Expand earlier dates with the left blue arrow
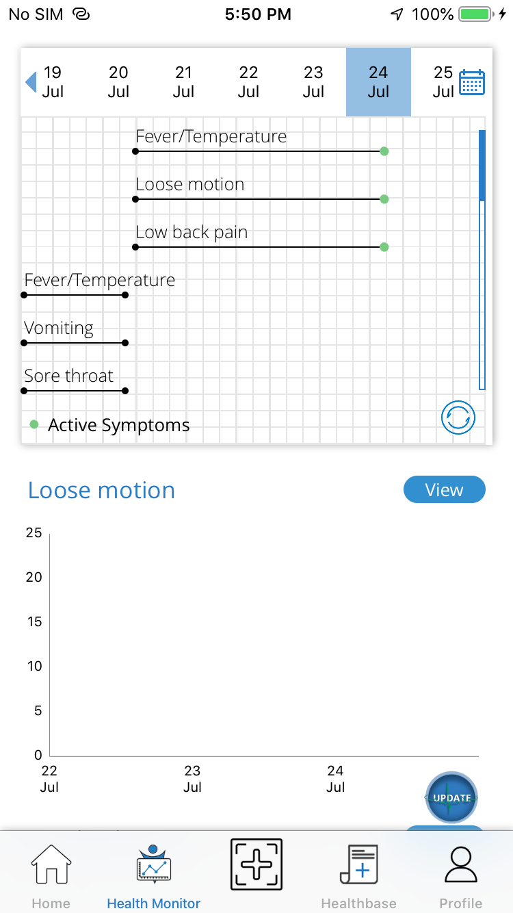513x913 pixels. (30, 82)
